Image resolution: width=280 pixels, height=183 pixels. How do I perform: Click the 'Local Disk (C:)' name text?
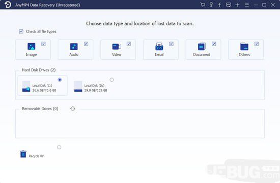click(x=42, y=86)
